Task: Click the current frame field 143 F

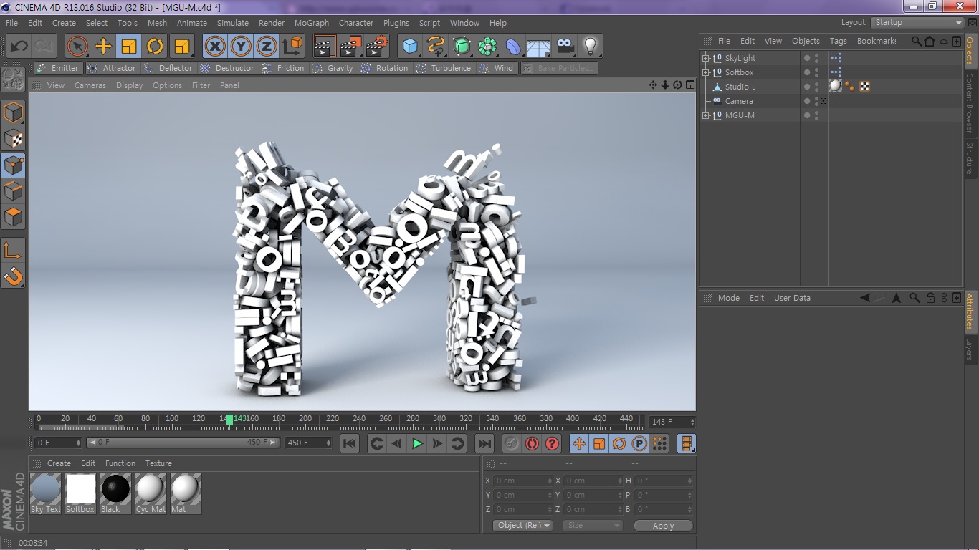Action: point(672,422)
